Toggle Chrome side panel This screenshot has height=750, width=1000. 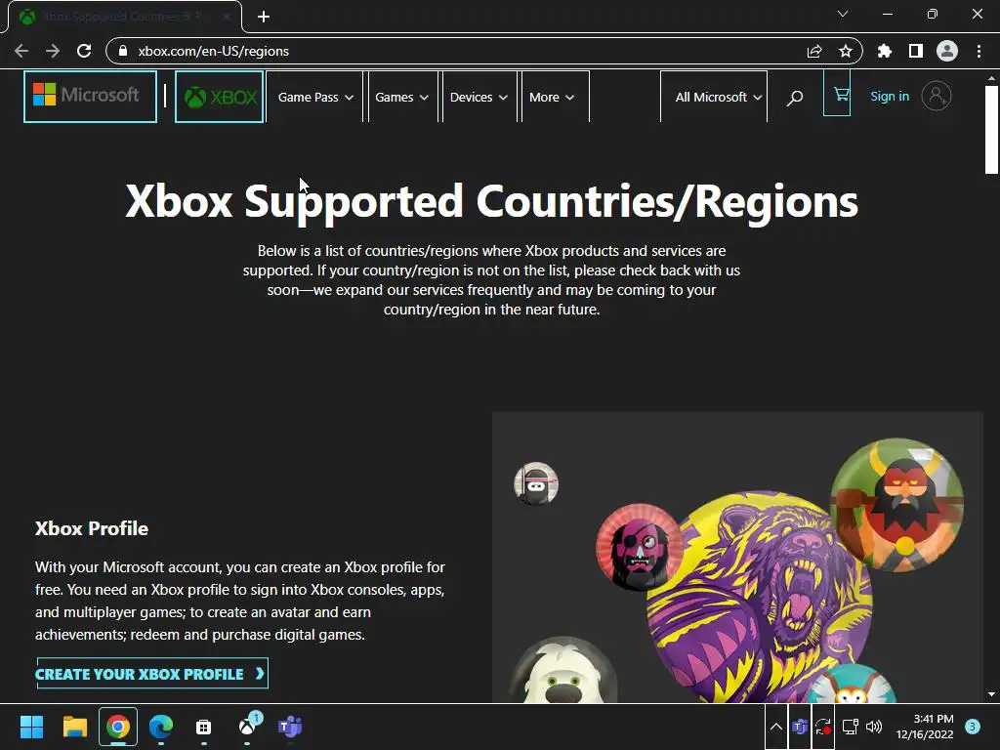pyautogui.click(x=916, y=51)
